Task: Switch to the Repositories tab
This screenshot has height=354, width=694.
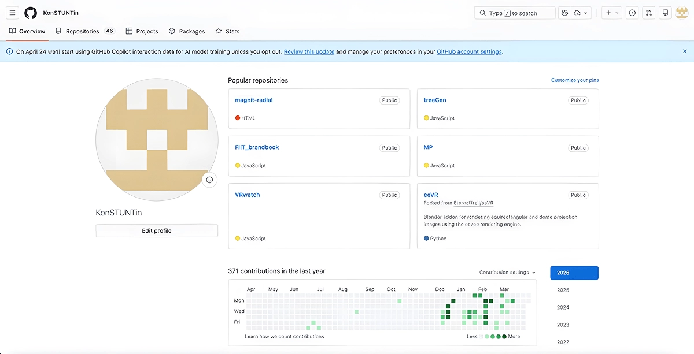Action: [x=85, y=31]
